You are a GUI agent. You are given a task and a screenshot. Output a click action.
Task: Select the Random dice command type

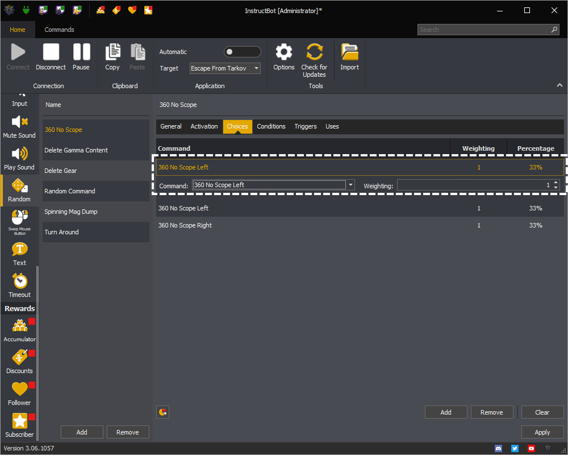(19, 191)
